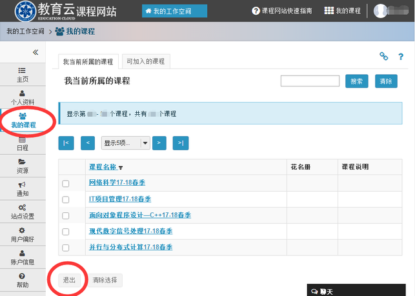Select the 我当前所属的课程 tab

[x=88, y=62]
